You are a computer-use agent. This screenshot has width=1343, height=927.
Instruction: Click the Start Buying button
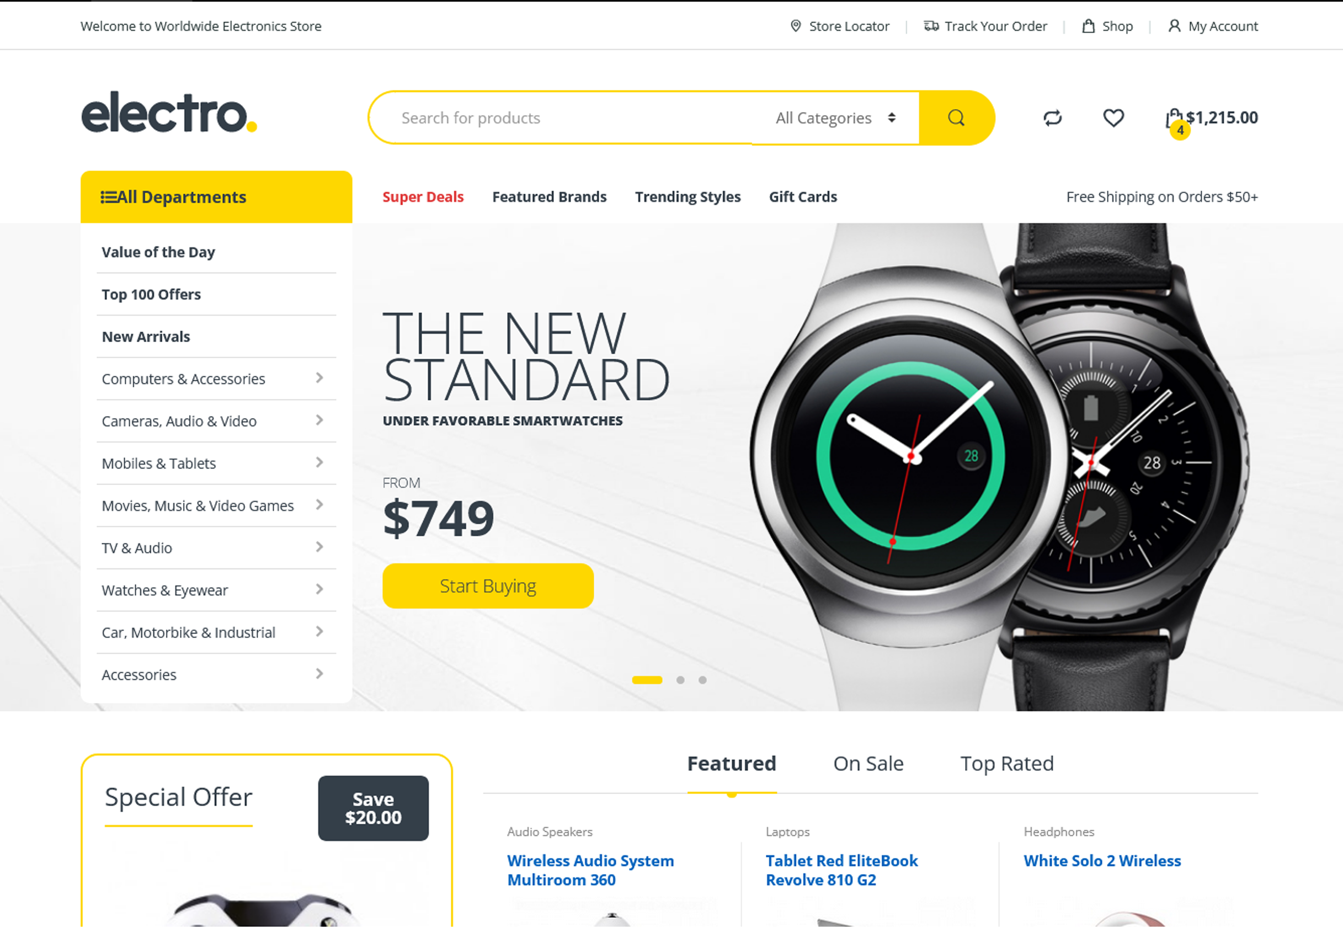click(x=488, y=585)
